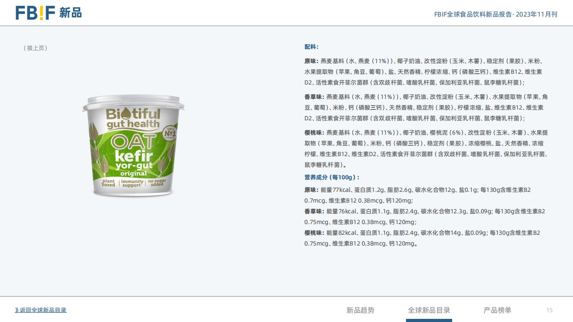Click the double-chevron icon before 返回全球新品目录
573x322 pixels.
17,310
